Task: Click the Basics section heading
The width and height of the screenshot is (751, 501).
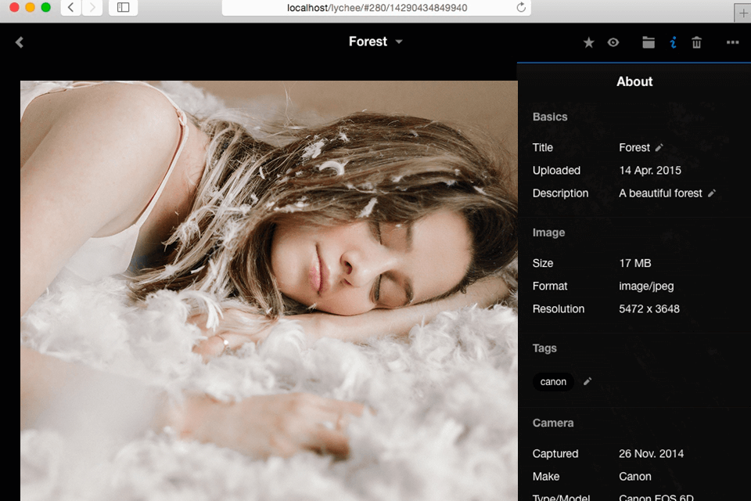Action: coord(550,117)
